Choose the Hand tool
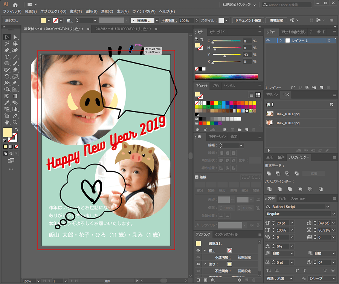Image resolution: width=339 pixels, height=284 pixels. click(7, 122)
